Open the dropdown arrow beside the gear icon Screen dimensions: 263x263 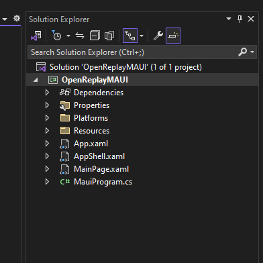(5, 19)
